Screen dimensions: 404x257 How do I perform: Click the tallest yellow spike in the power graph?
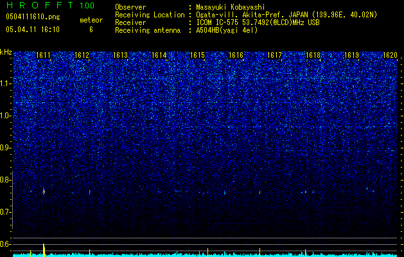pos(44,250)
